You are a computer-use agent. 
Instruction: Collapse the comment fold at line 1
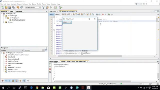coord(54,17)
